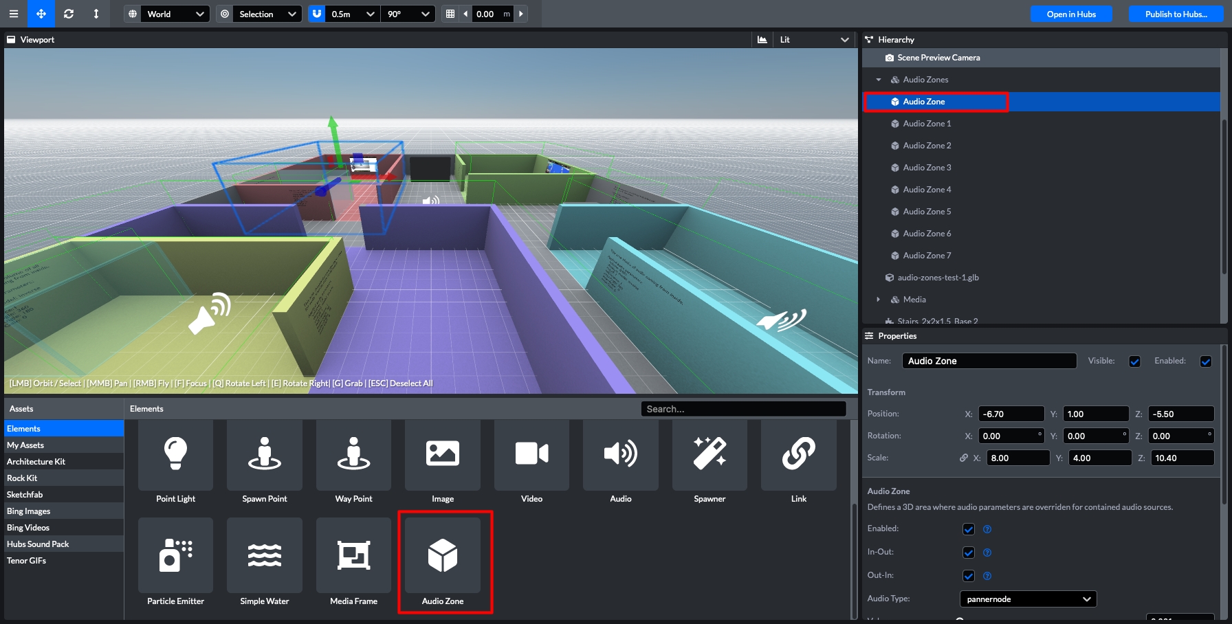Viewport: 1232px width, 624px height.
Task: Toggle the In-Out checkbox
Action: click(x=969, y=553)
